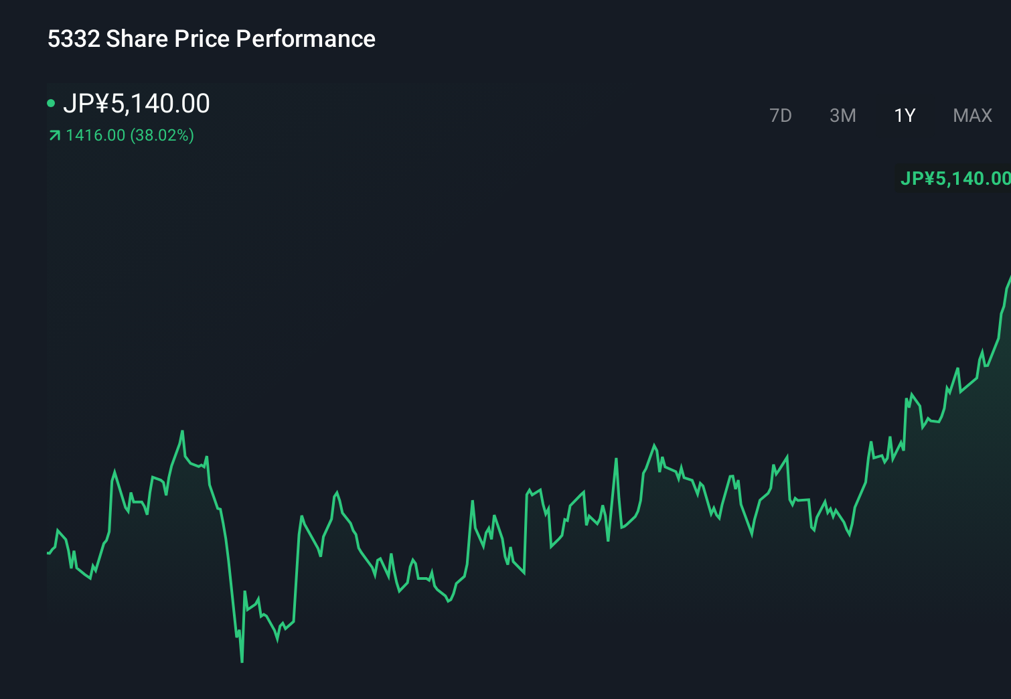The height and width of the screenshot is (699, 1011).
Task: Click the first rebound peak after the lowest trough
Action: point(301,516)
